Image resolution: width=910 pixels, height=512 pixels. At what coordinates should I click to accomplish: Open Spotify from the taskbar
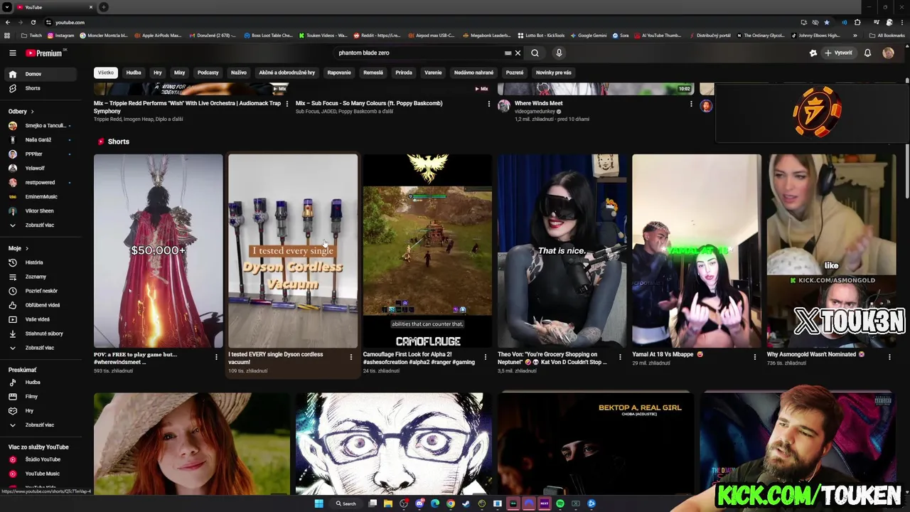560,503
